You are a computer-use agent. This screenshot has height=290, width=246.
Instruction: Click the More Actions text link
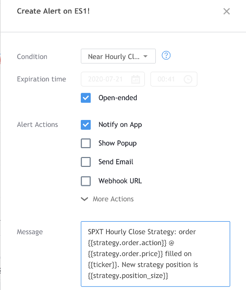tap(113, 199)
